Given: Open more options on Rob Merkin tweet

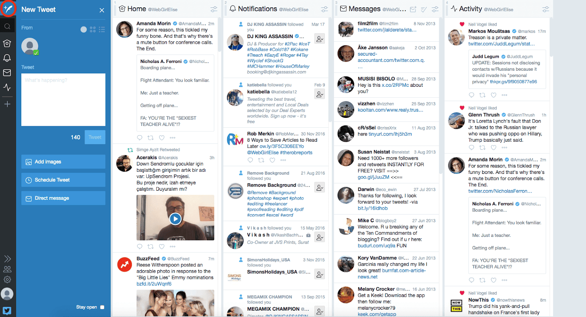Looking at the screenshot, I should tap(283, 160).
